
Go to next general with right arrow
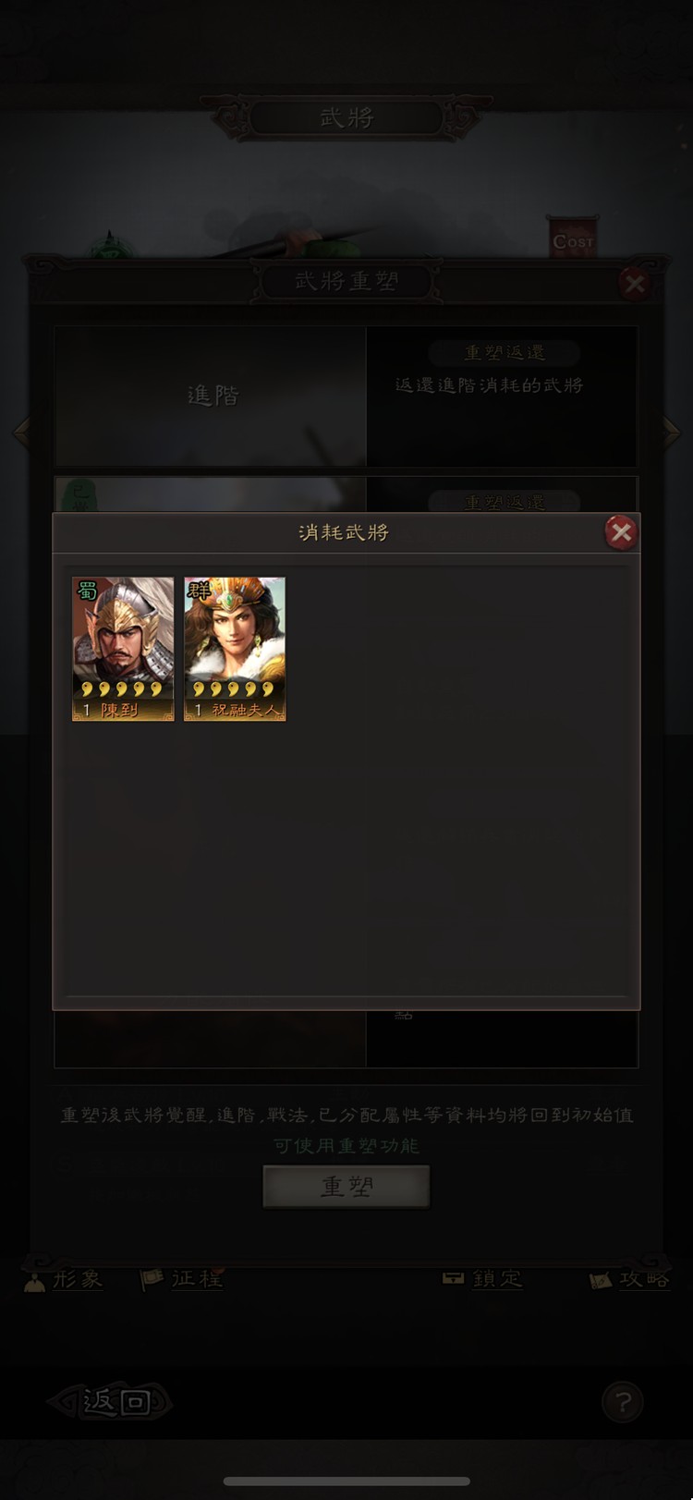672,432
